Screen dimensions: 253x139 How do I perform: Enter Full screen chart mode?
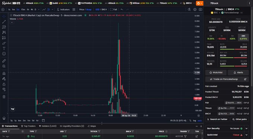[113, 10]
